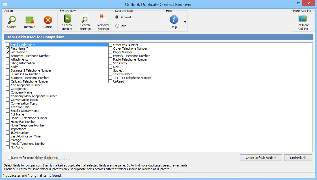Click the Check Default Fields button
Screen dimensions: 317x180
coord(261,158)
